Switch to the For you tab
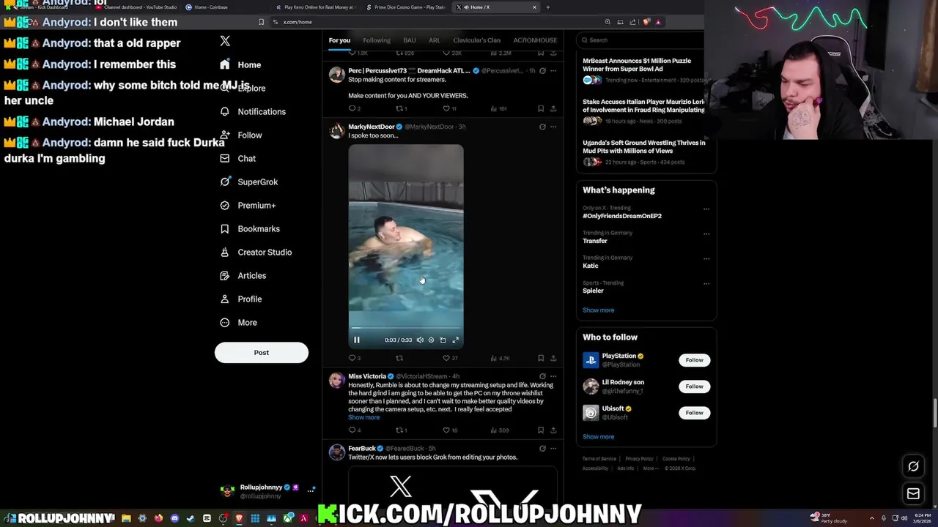Screen dimensions: 938x527 click(339, 40)
